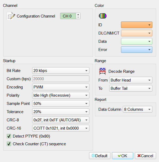Click the Configuration Channel label
The height and width of the screenshot is (162, 159).
pyautogui.click(x=36, y=16)
